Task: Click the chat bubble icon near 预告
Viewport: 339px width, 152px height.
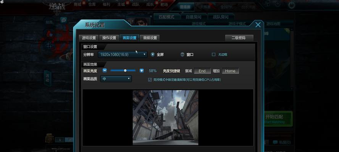Action: 63,20
